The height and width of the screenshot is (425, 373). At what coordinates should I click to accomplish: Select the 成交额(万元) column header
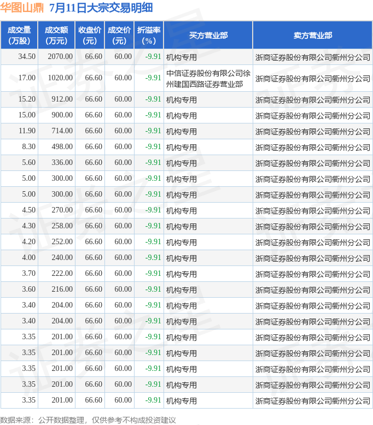point(56,36)
